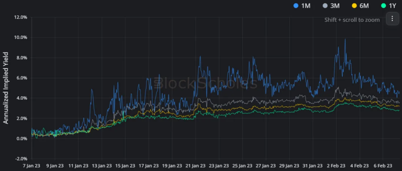Click the 8.0% y-axis label
This screenshot has width=402, height=171.
click(22, 58)
